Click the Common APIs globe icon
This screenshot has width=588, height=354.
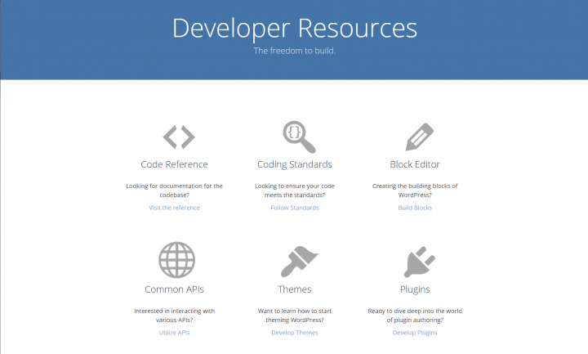[x=176, y=260]
